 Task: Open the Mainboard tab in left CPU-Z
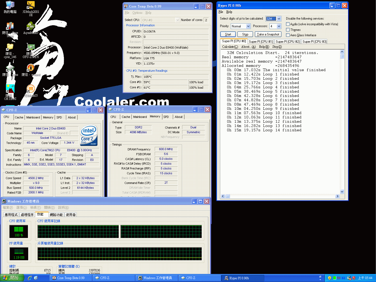pos(33,117)
